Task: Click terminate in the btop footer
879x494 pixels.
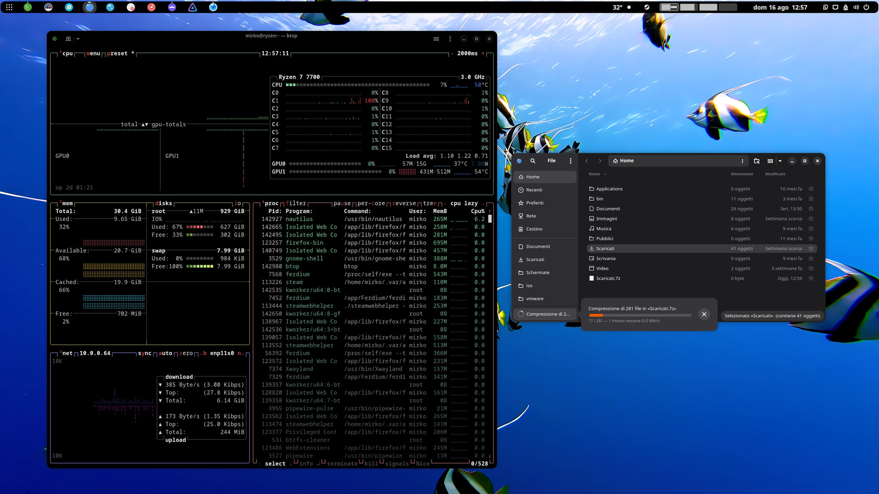Action: pos(342,464)
